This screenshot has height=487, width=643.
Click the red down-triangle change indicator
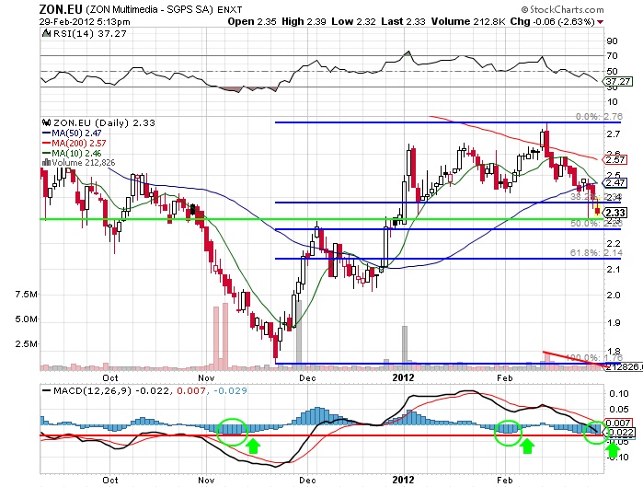[601, 22]
